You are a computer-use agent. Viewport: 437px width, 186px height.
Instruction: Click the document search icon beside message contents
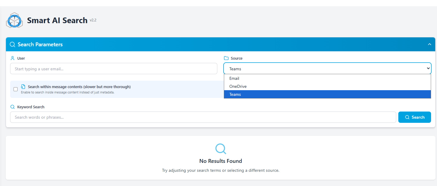point(23,87)
